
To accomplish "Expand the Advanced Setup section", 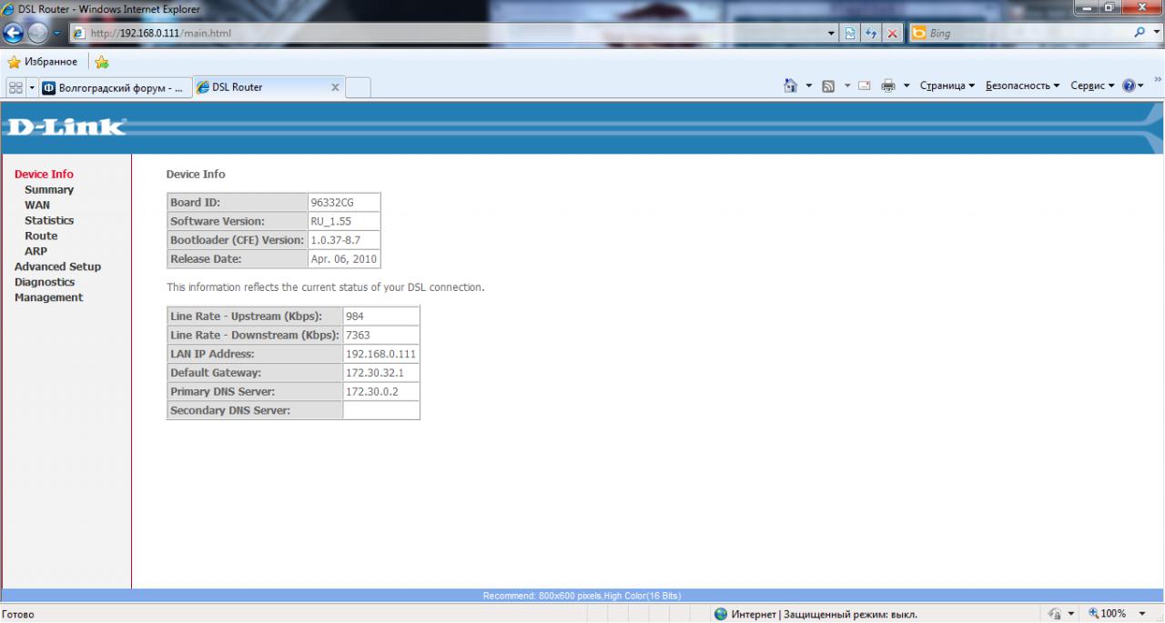I will tap(57, 267).
